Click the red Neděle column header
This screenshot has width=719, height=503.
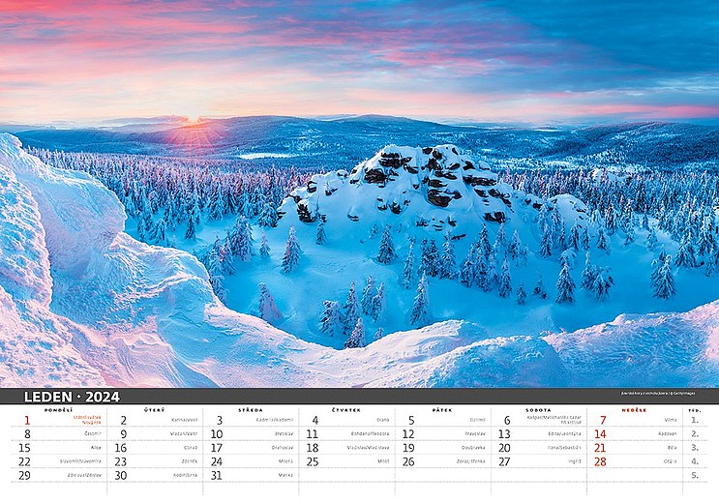(634, 410)
